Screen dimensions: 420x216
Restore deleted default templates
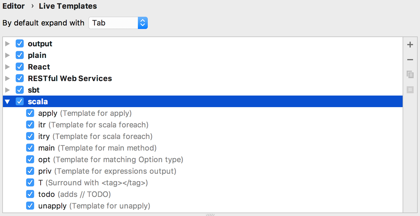coord(410,90)
